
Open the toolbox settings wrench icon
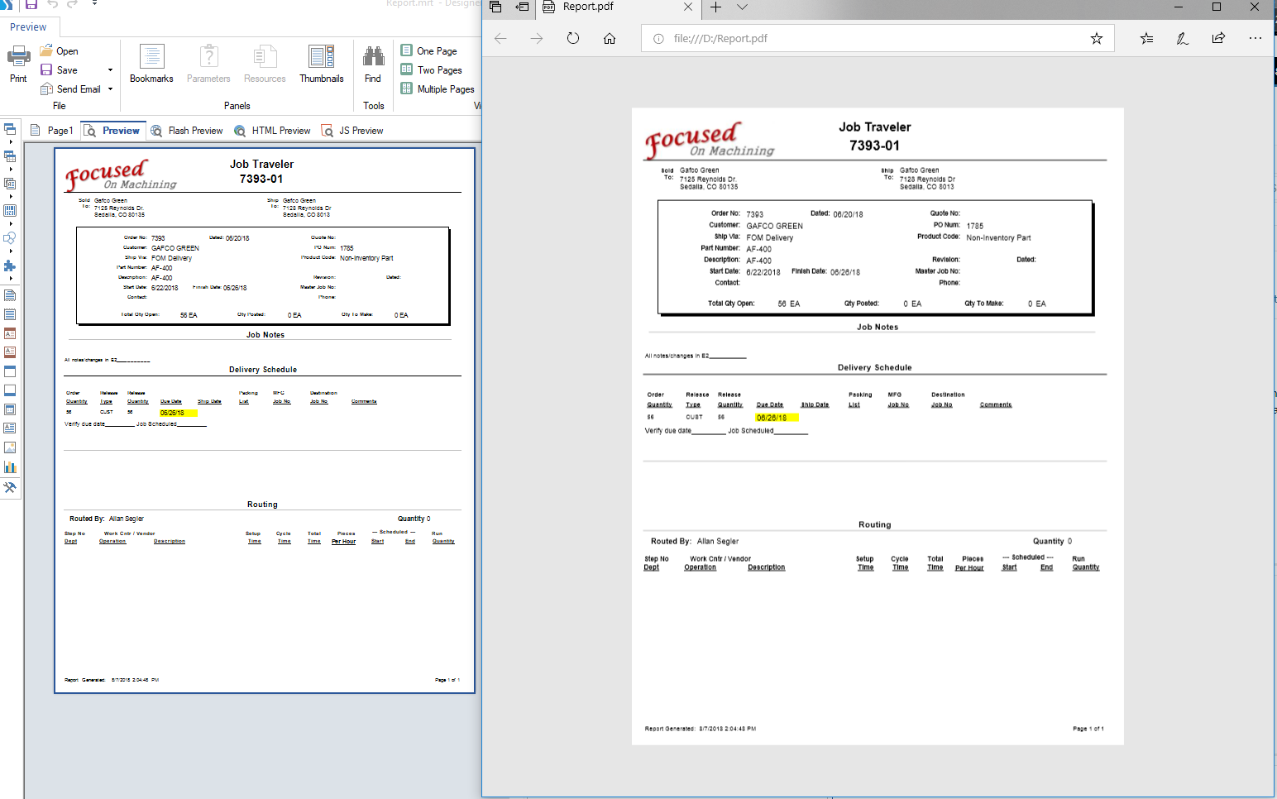10,487
